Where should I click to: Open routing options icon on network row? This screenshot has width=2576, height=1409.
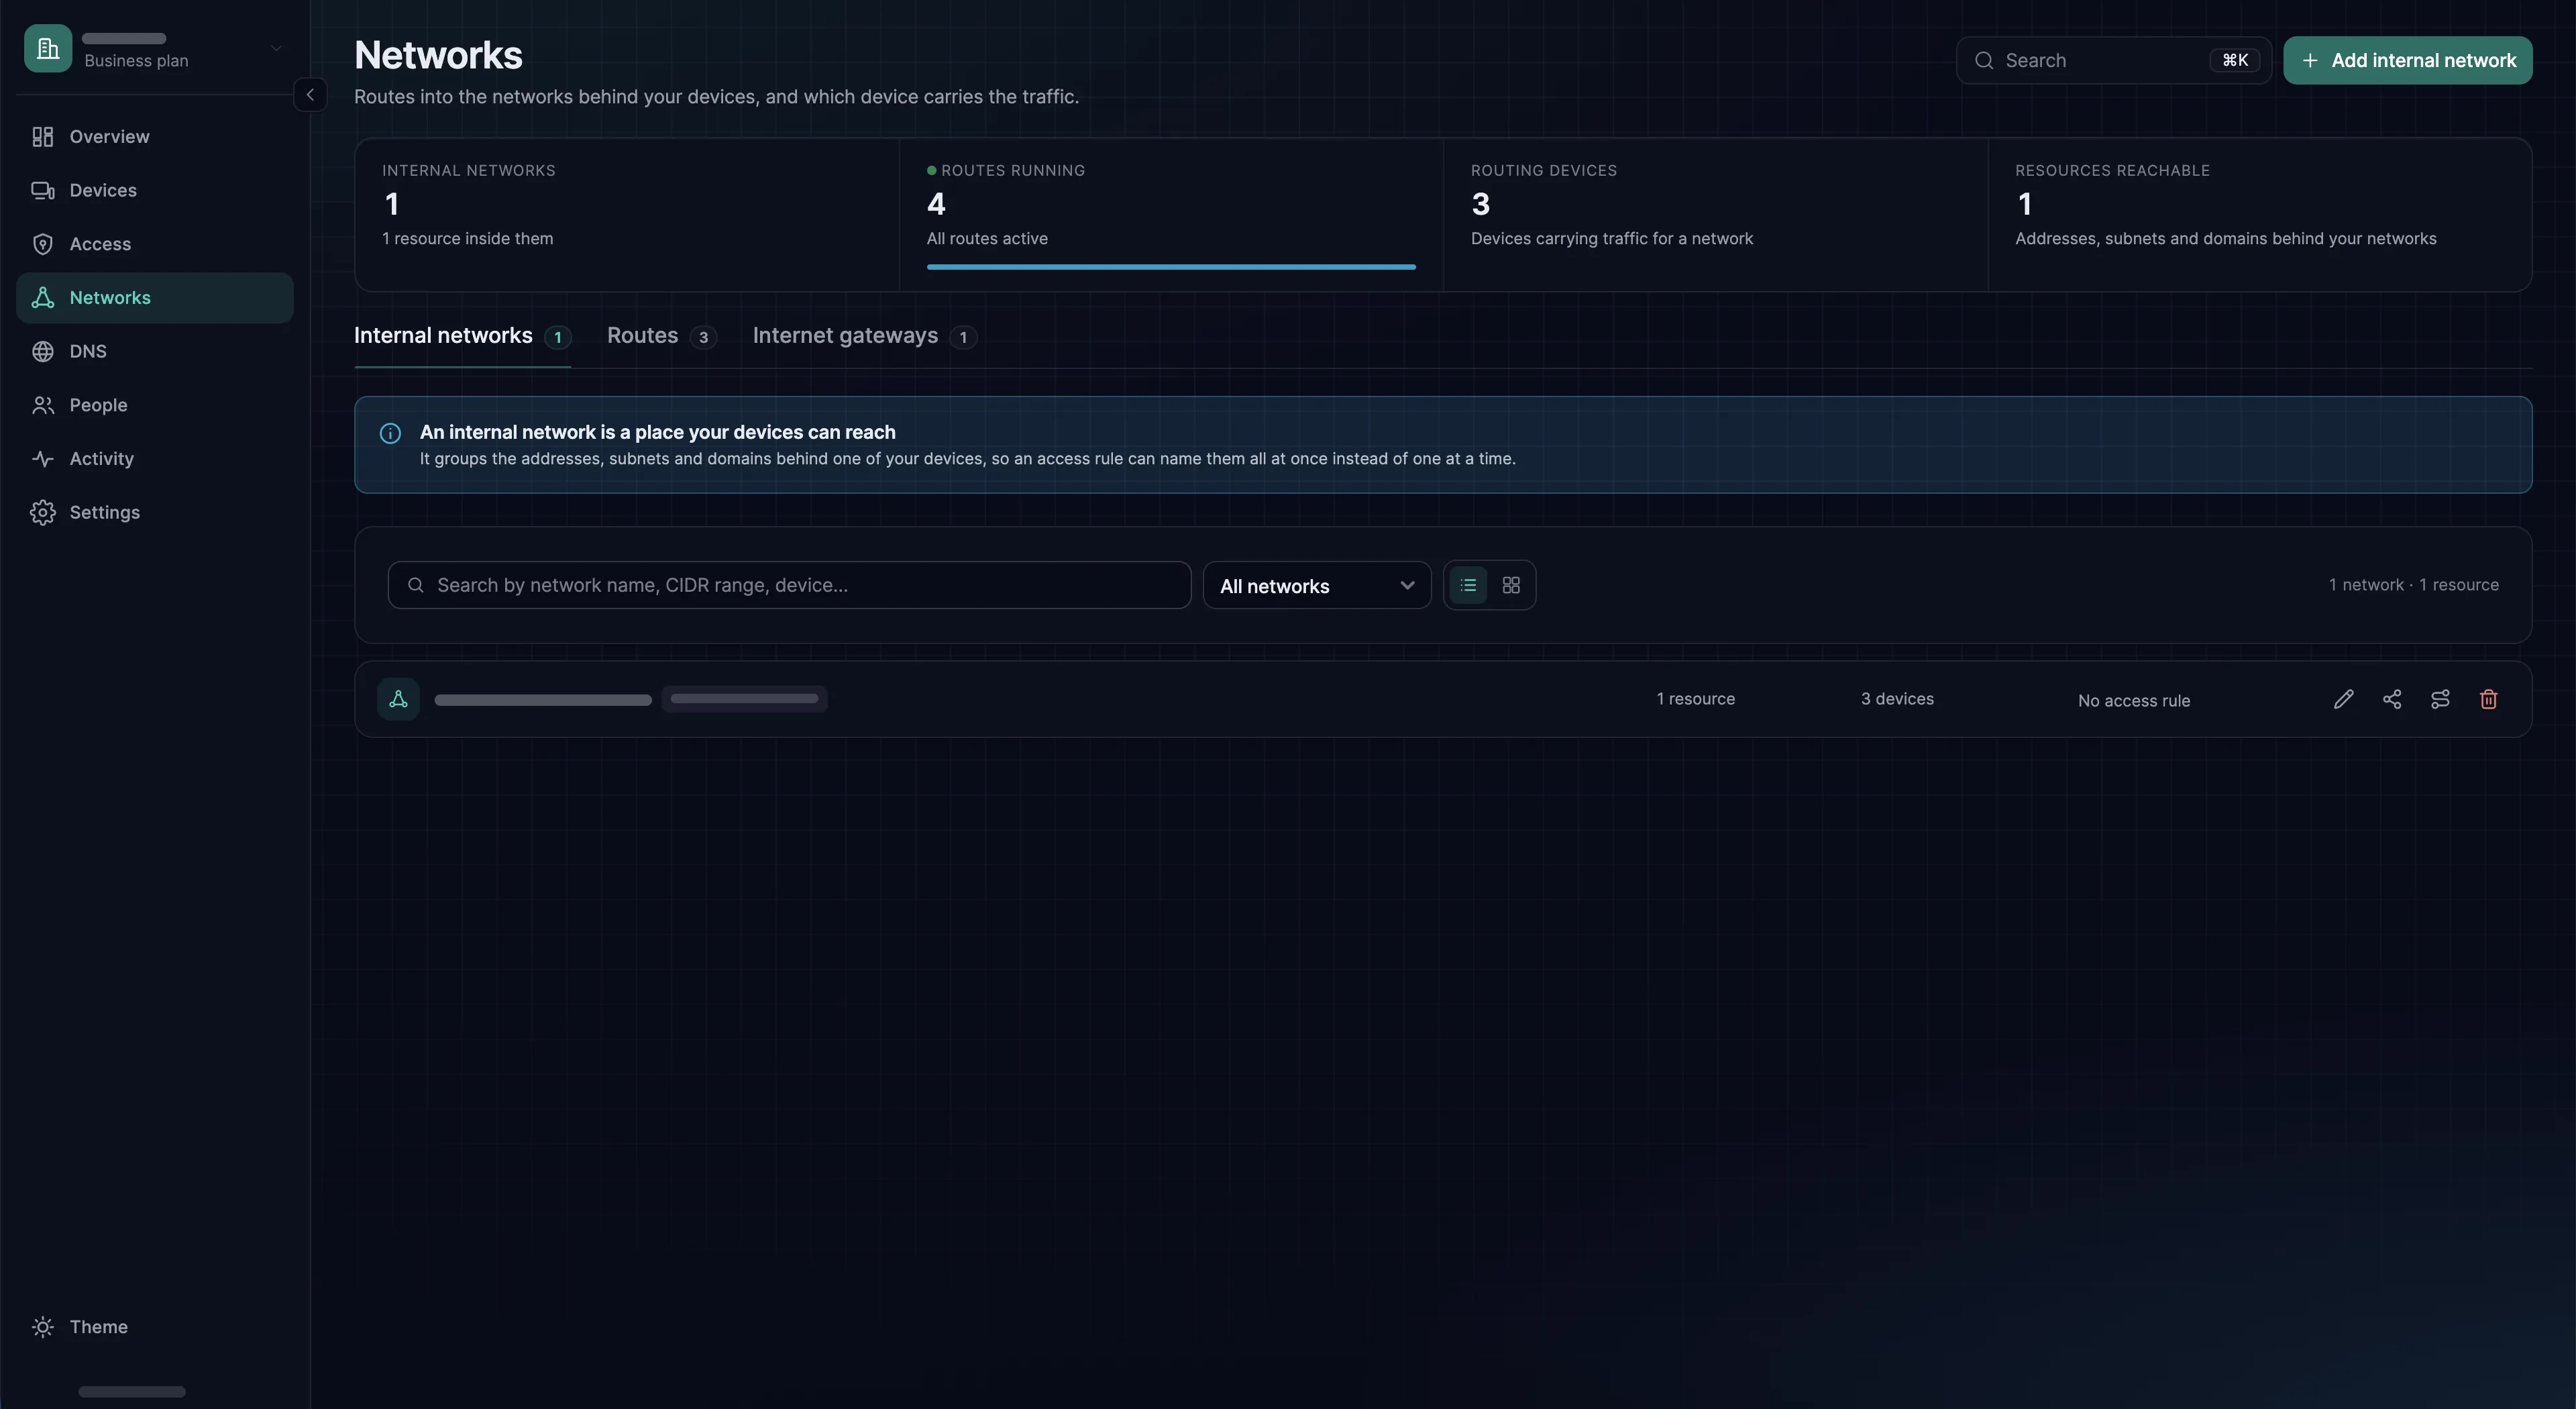[2440, 700]
